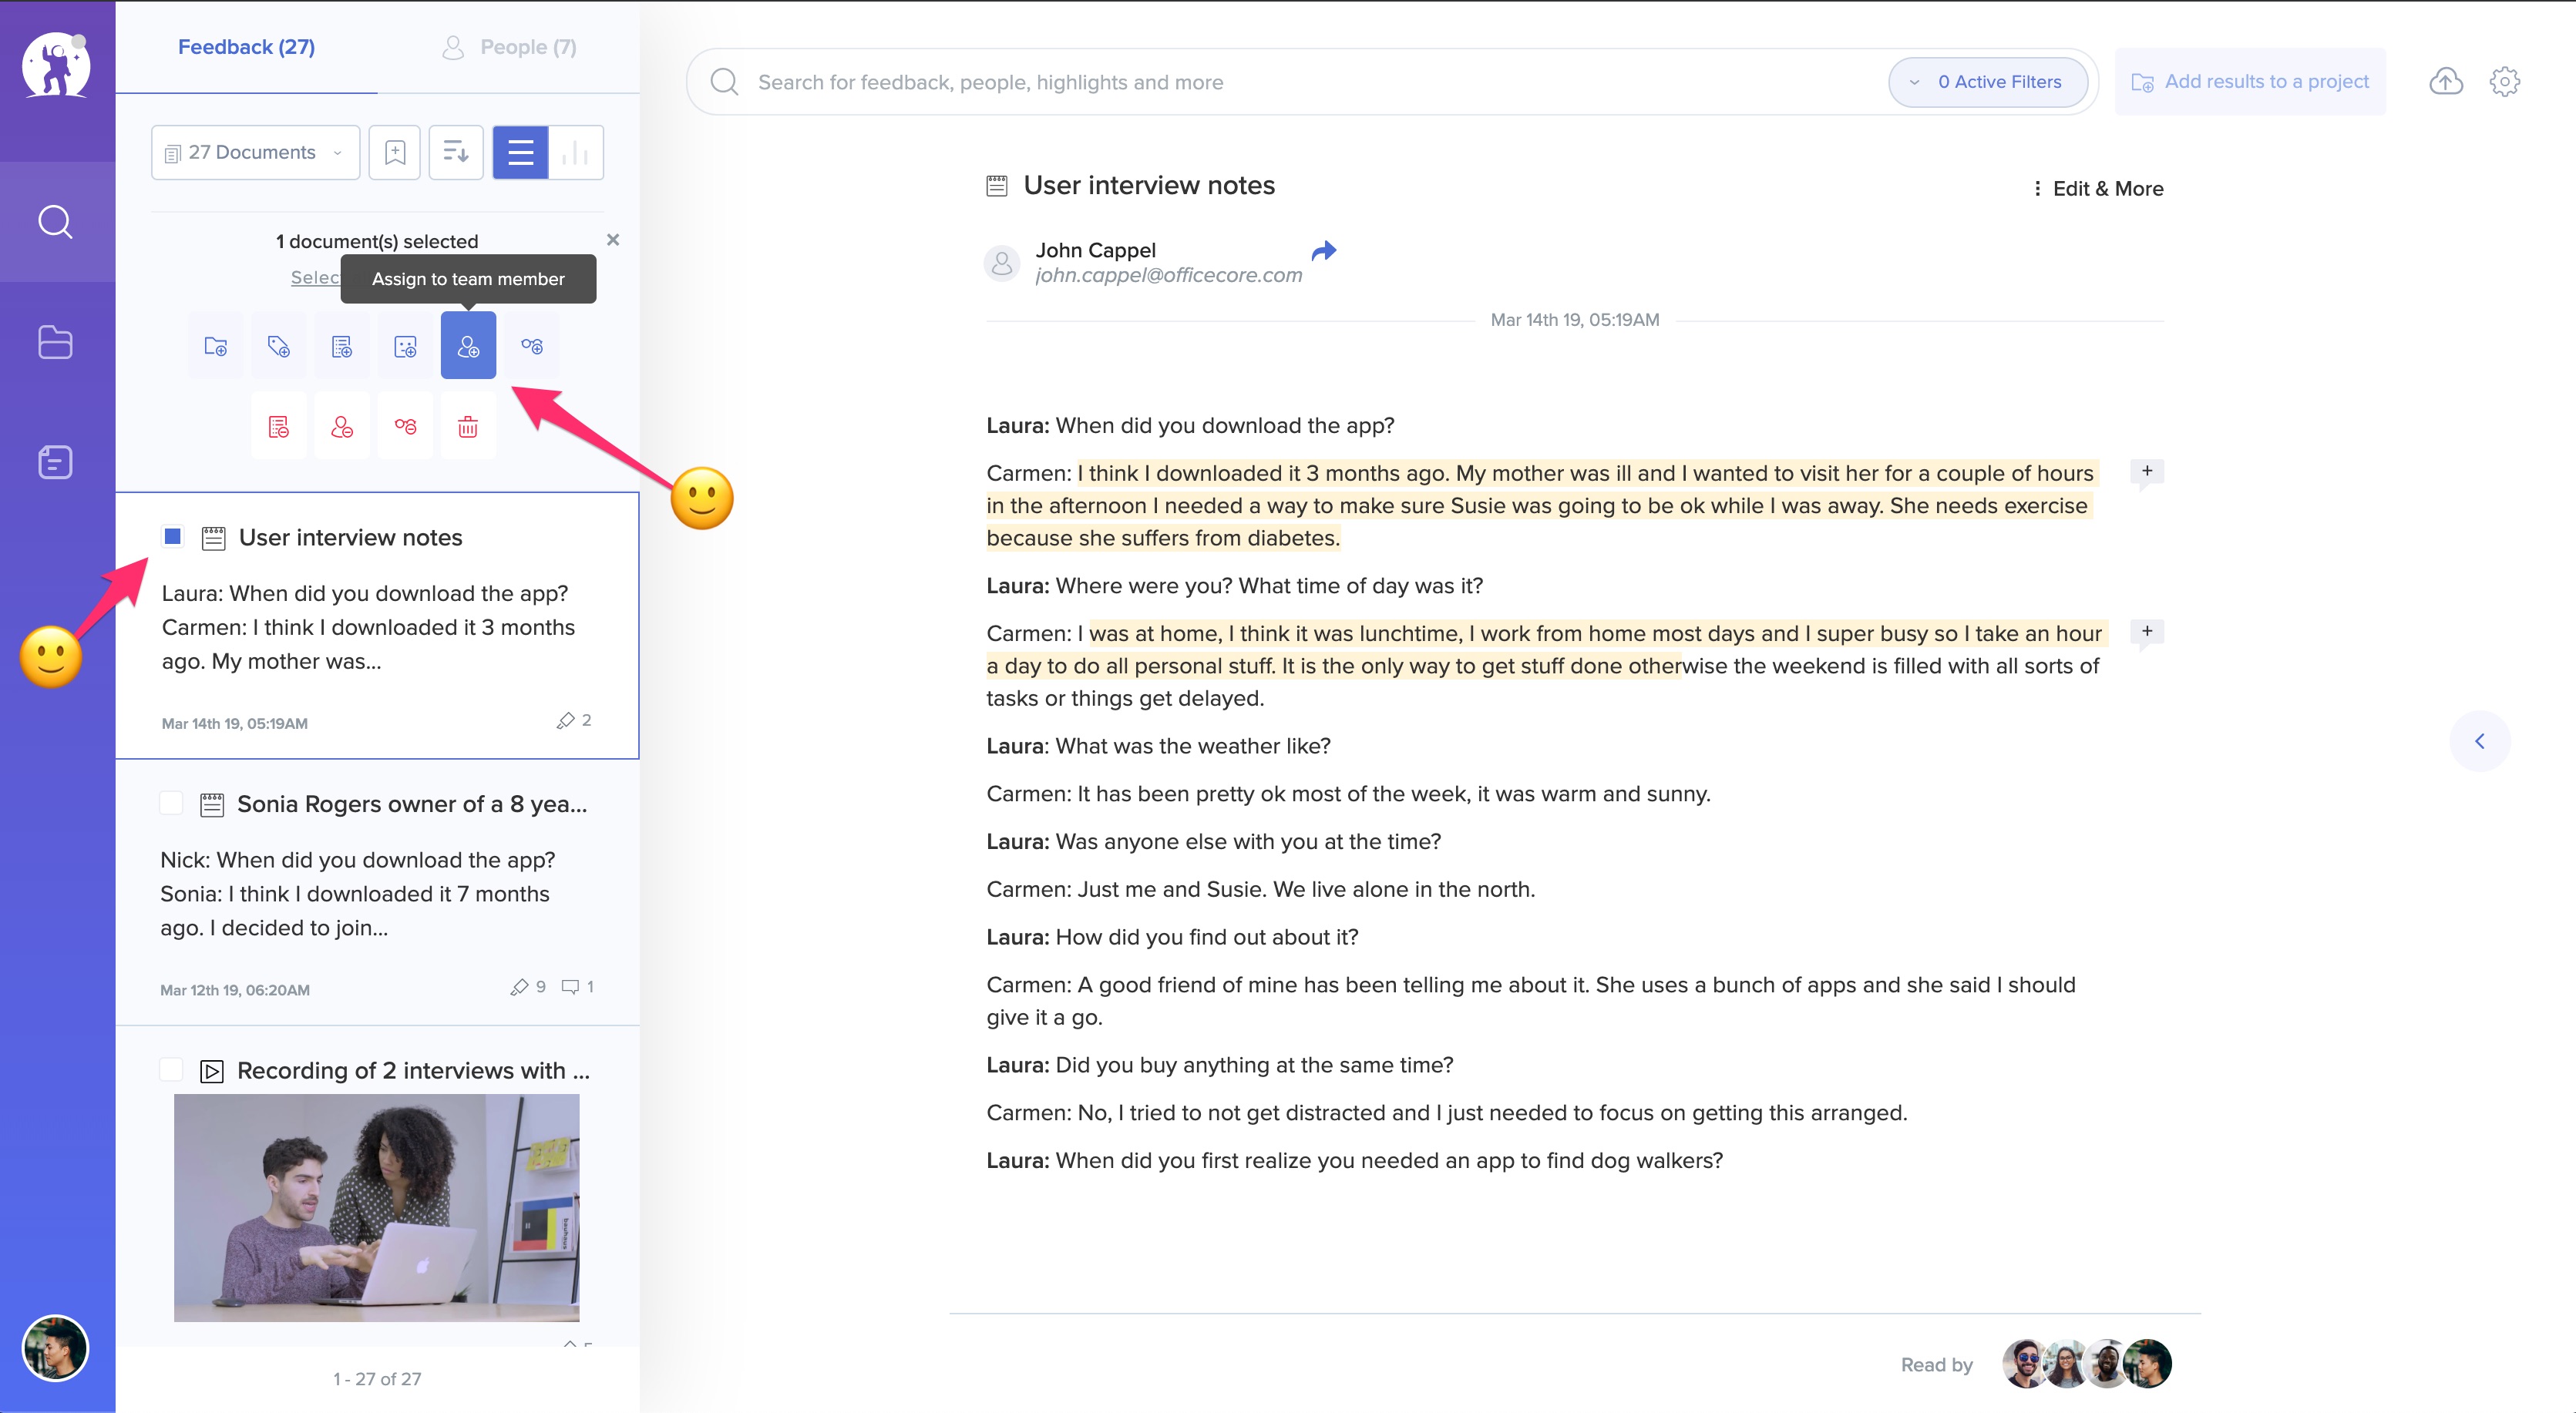Play the interview recording video thumbnail
This screenshot has height=1413, width=2576.
tap(377, 1207)
